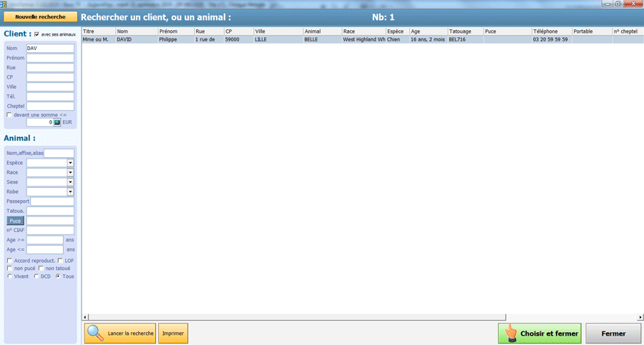
Task: Click Lancer la recherche button
Action: (x=120, y=333)
